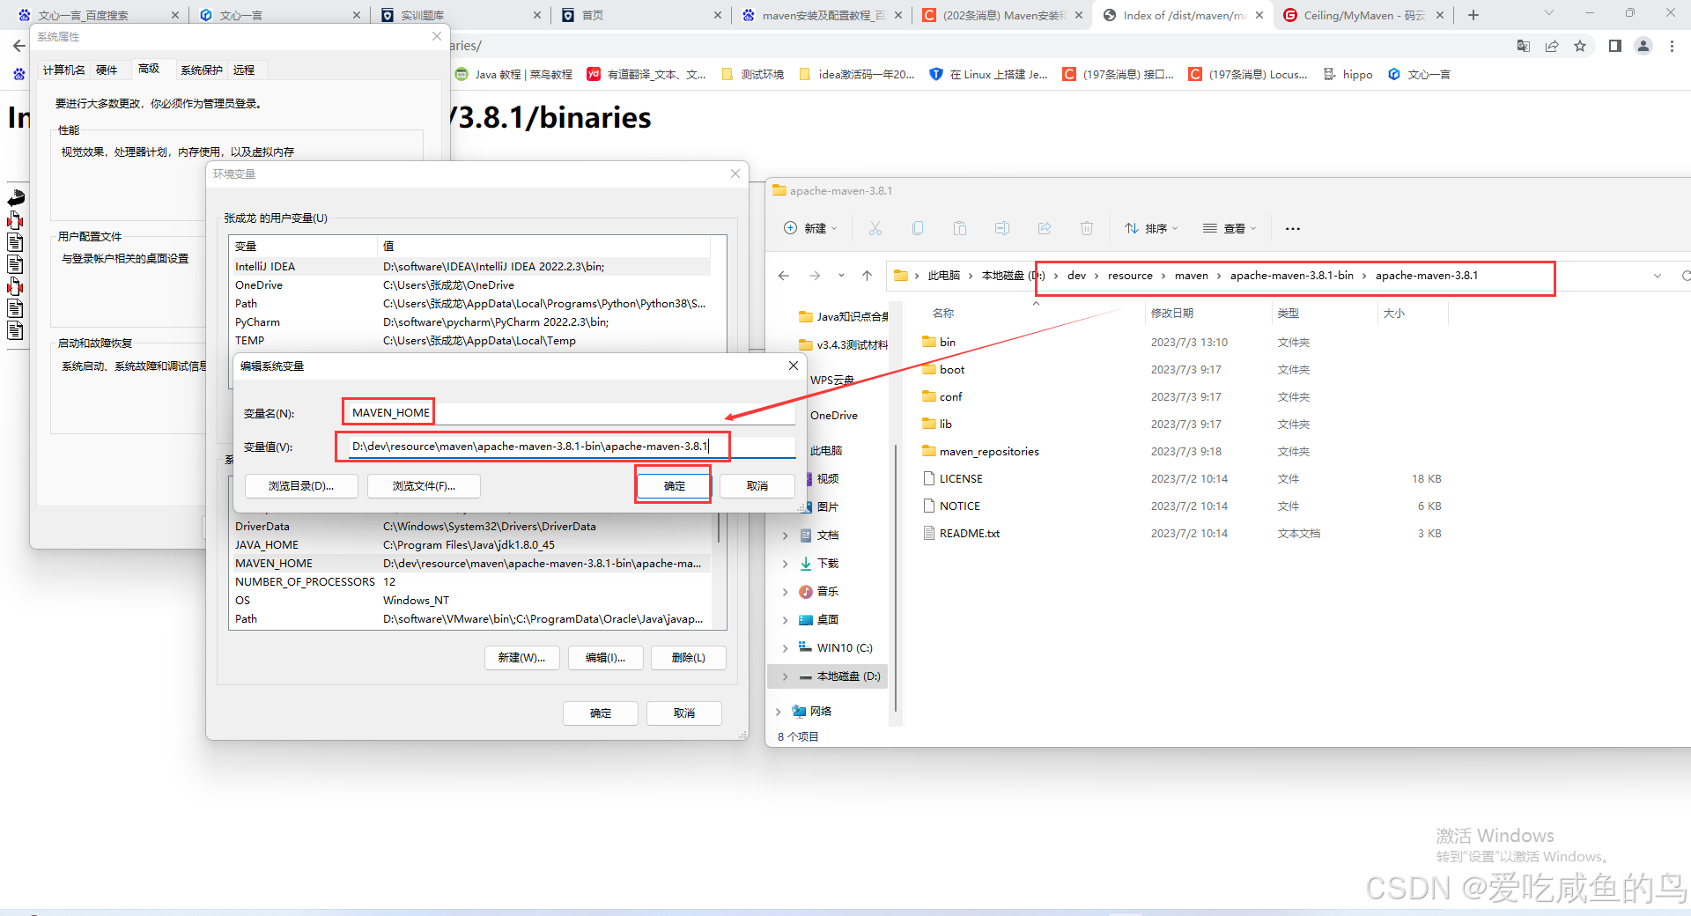
Task: Open the Explorer more options ellipsis
Action: point(1292,228)
